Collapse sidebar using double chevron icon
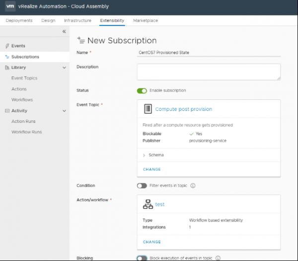The width and height of the screenshot is (298, 261). click(x=64, y=31)
